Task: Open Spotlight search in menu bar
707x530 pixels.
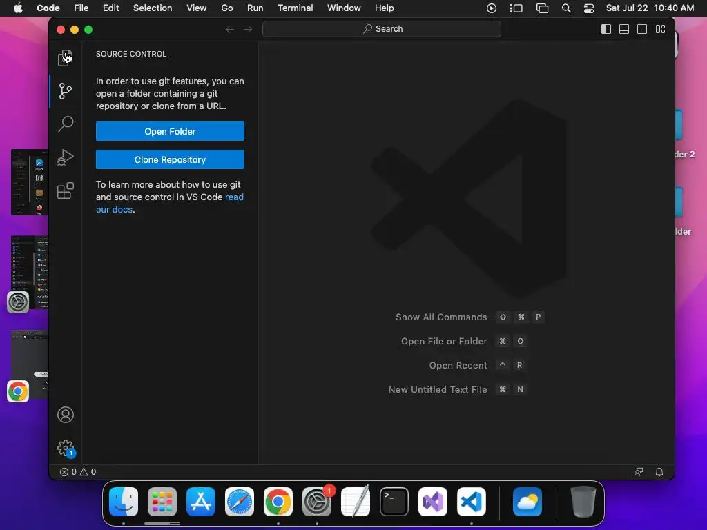Action: pos(566,8)
